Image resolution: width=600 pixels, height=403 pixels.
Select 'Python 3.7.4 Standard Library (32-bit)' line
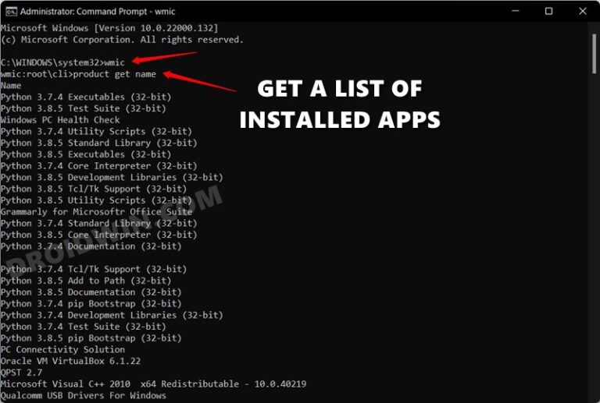98,223
